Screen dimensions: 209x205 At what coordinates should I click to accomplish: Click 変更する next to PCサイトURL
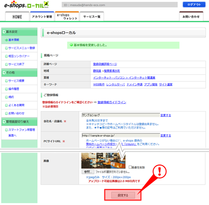tap(166, 136)
